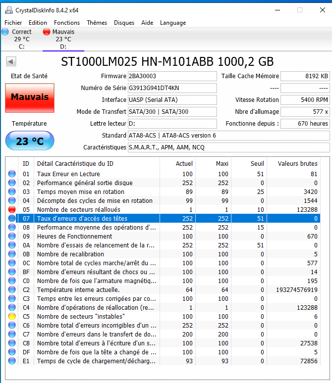Screen dimensions: 334x383
Task: Click the Seuil column header
Action: pyautogui.click(x=249, y=164)
